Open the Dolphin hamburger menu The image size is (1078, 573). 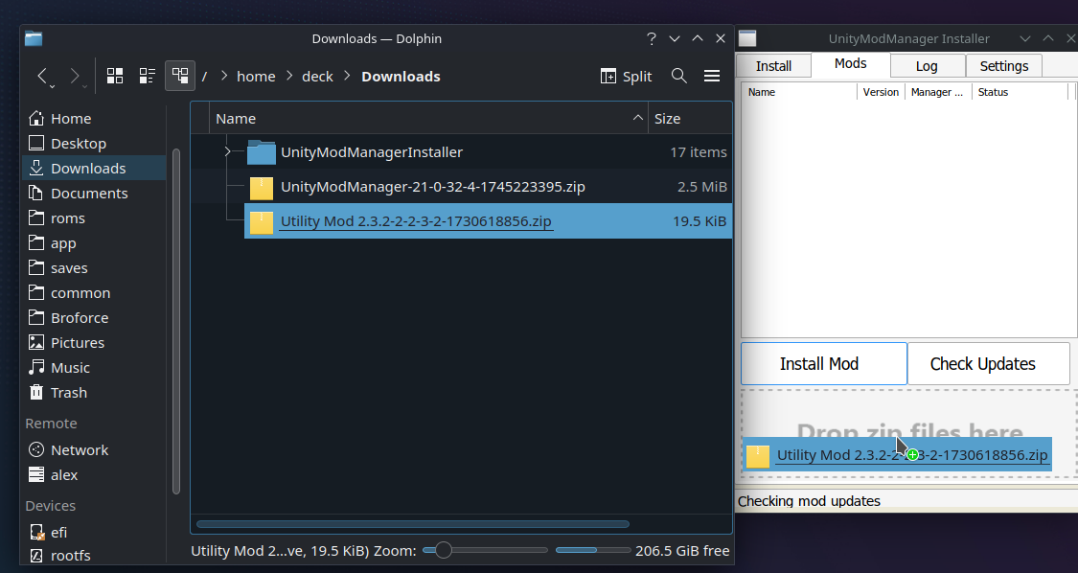click(x=712, y=76)
